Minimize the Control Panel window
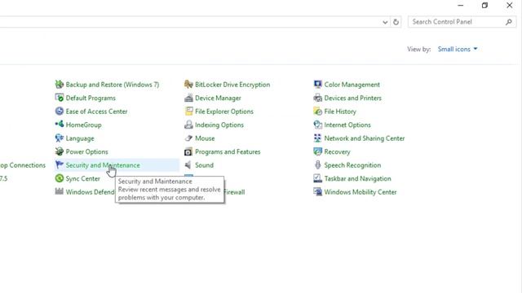This screenshot has width=522, height=293. coord(460,6)
